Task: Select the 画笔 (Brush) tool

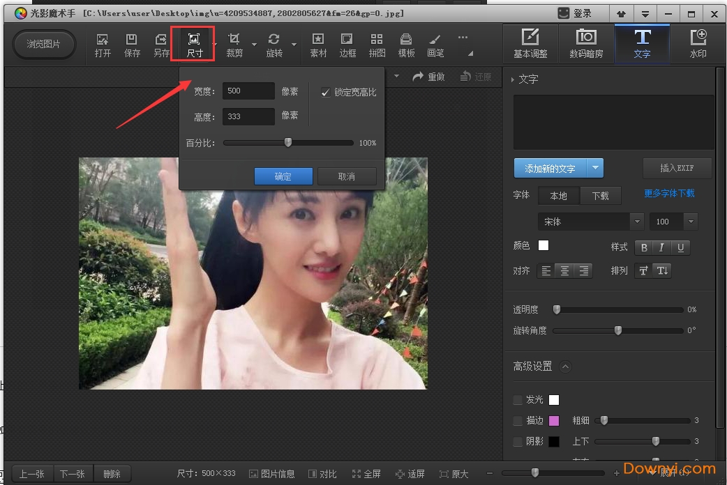Action: tap(435, 45)
